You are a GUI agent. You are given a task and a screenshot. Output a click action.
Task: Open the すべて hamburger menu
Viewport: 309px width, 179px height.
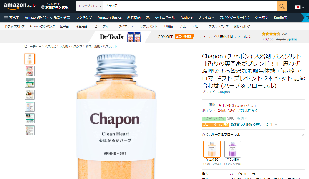point(12,18)
